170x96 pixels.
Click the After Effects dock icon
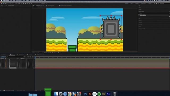tap(108, 94)
